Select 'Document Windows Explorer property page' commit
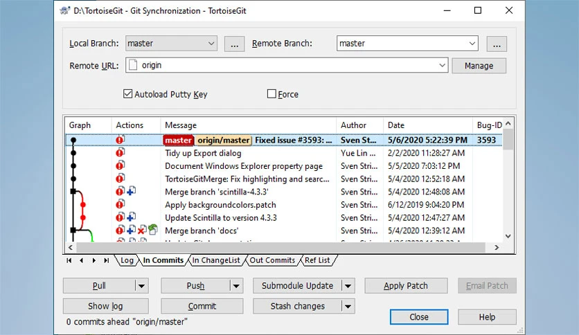The height and width of the screenshot is (335, 579). point(283,166)
